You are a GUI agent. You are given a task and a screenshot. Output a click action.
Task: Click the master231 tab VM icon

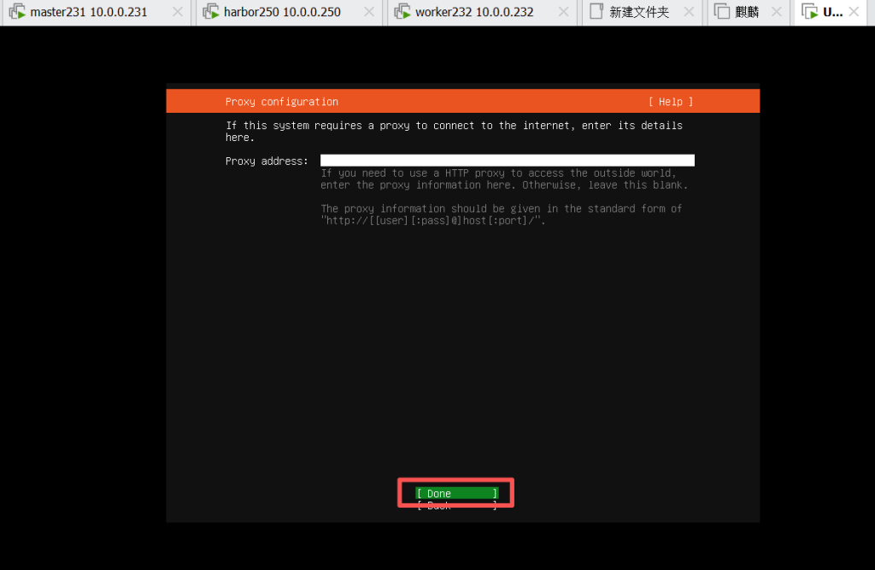tap(17, 12)
